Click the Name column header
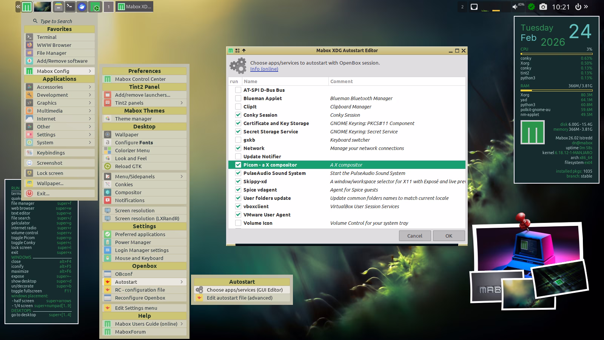Image resolution: width=604 pixels, height=340 pixels. tap(250, 81)
